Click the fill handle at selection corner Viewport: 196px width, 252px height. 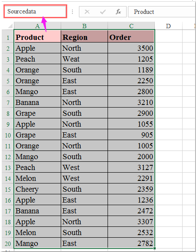tap(154, 248)
